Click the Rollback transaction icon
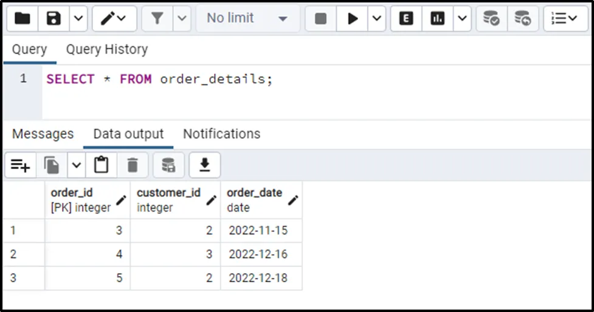594x312 pixels. 522,19
